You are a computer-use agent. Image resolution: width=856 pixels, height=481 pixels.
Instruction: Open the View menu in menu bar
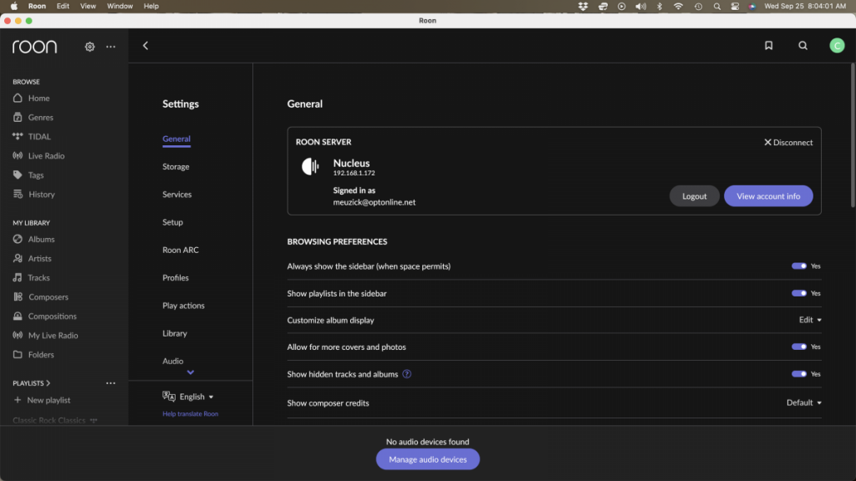click(x=88, y=6)
